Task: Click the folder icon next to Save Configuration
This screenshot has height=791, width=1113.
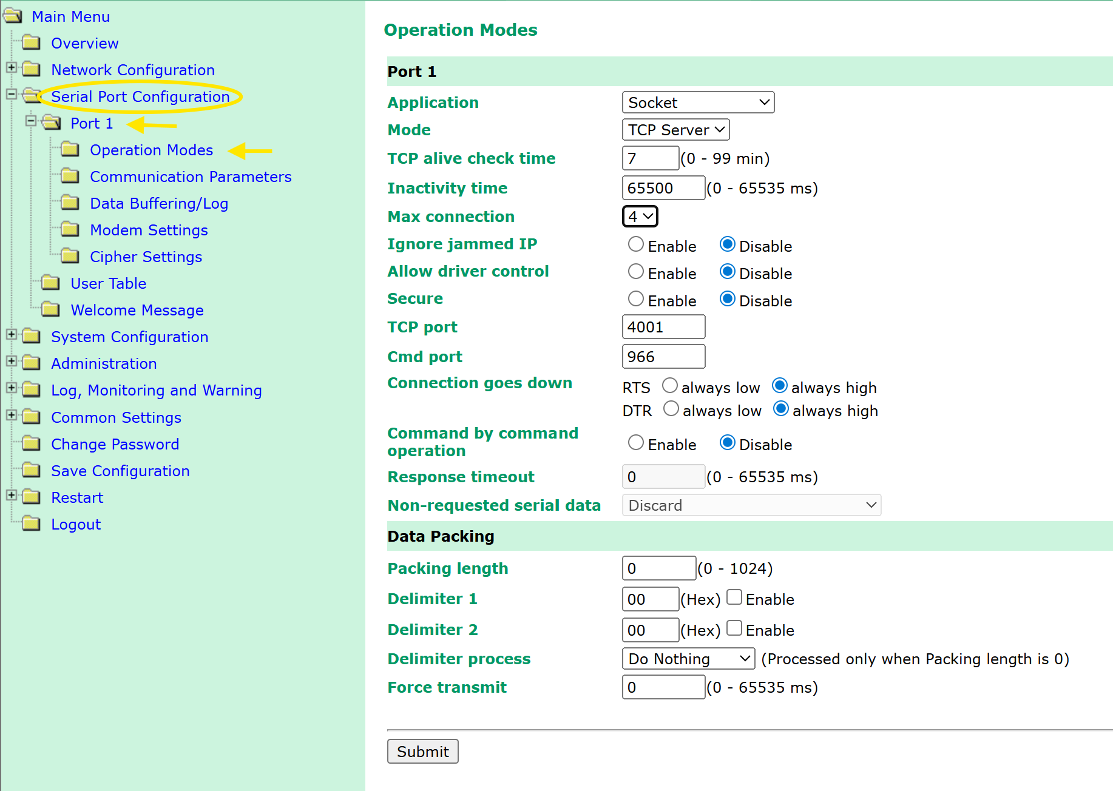Action: 31,471
